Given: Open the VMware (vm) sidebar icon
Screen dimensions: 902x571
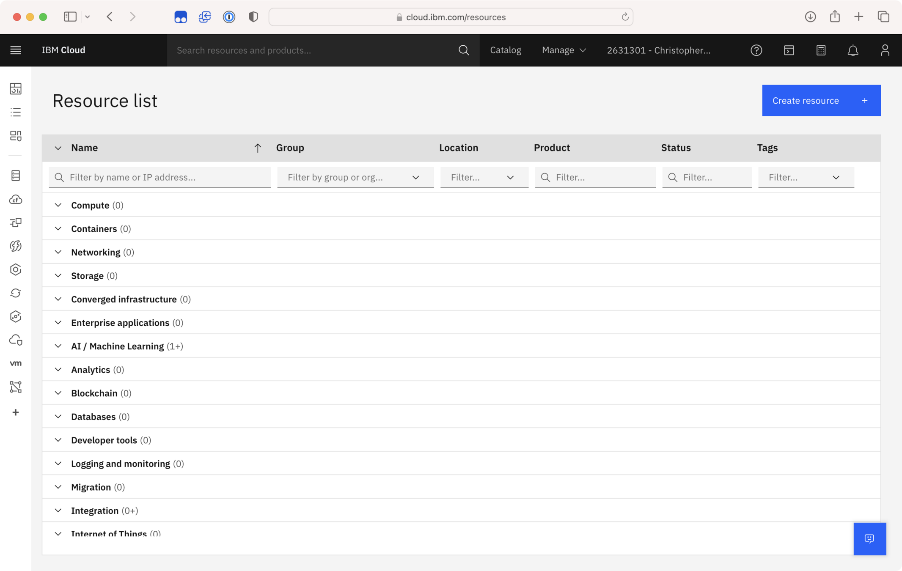Looking at the screenshot, I should tap(16, 363).
